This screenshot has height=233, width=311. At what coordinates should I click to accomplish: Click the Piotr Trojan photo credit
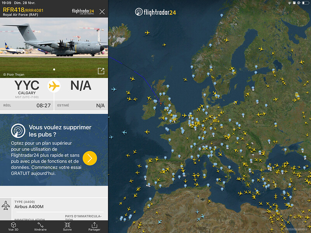(x=14, y=75)
